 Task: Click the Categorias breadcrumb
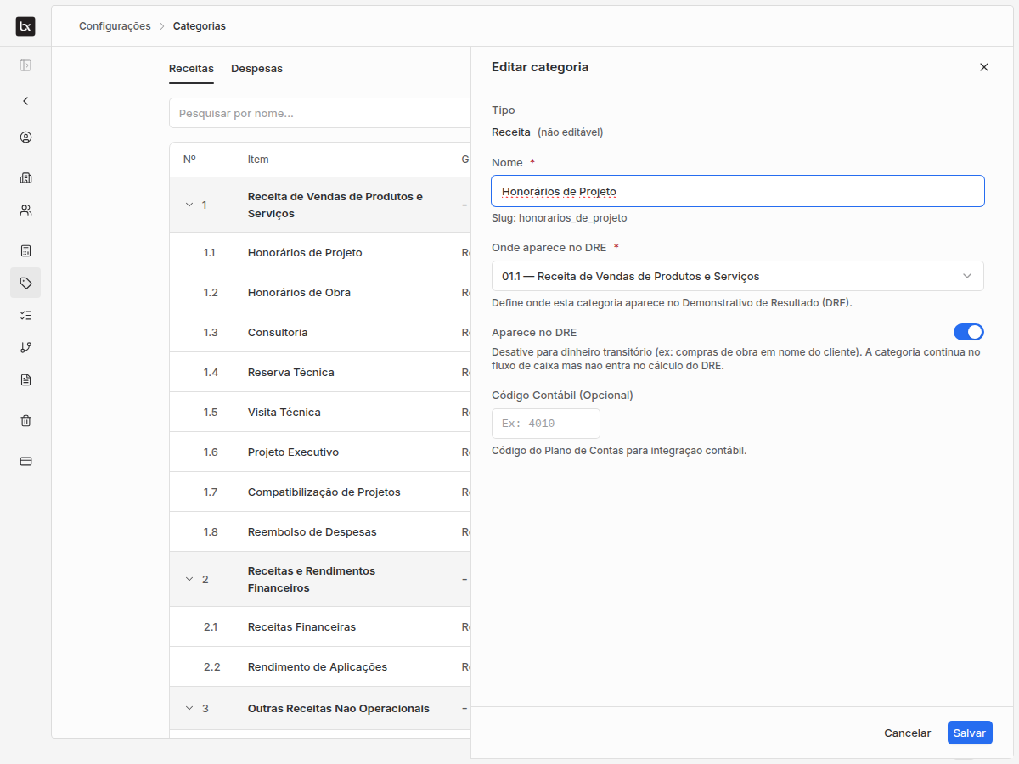pos(200,26)
